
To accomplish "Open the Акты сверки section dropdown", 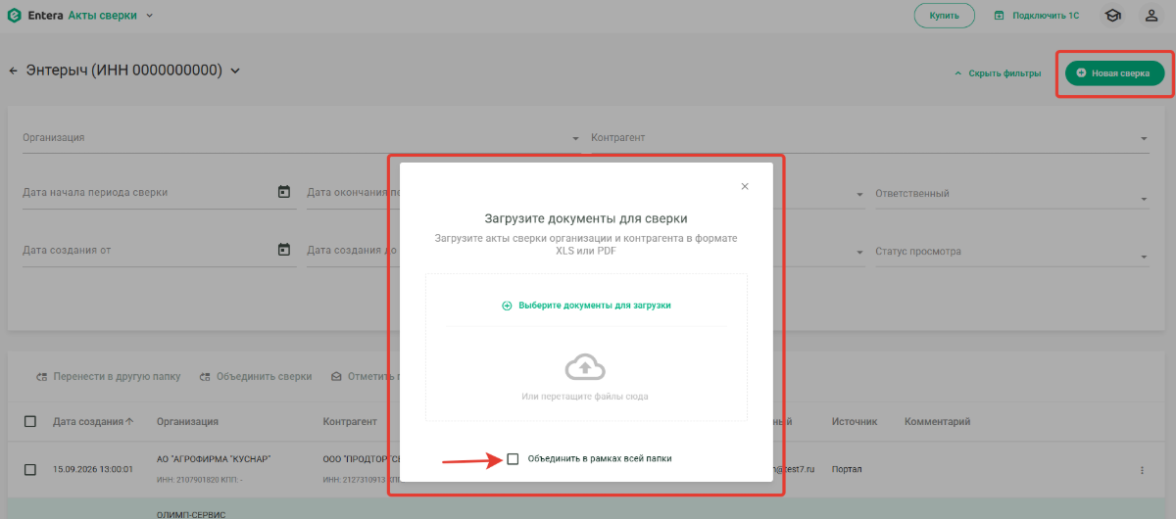I will pyautogui.click(x=111, y=15).
